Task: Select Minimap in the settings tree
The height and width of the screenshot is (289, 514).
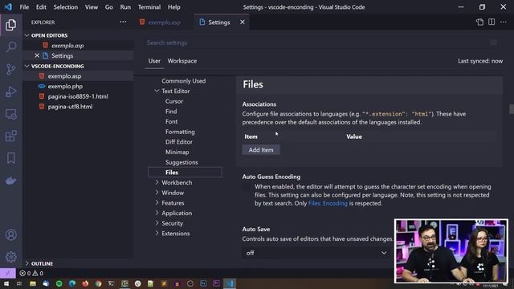Action: 177,152
